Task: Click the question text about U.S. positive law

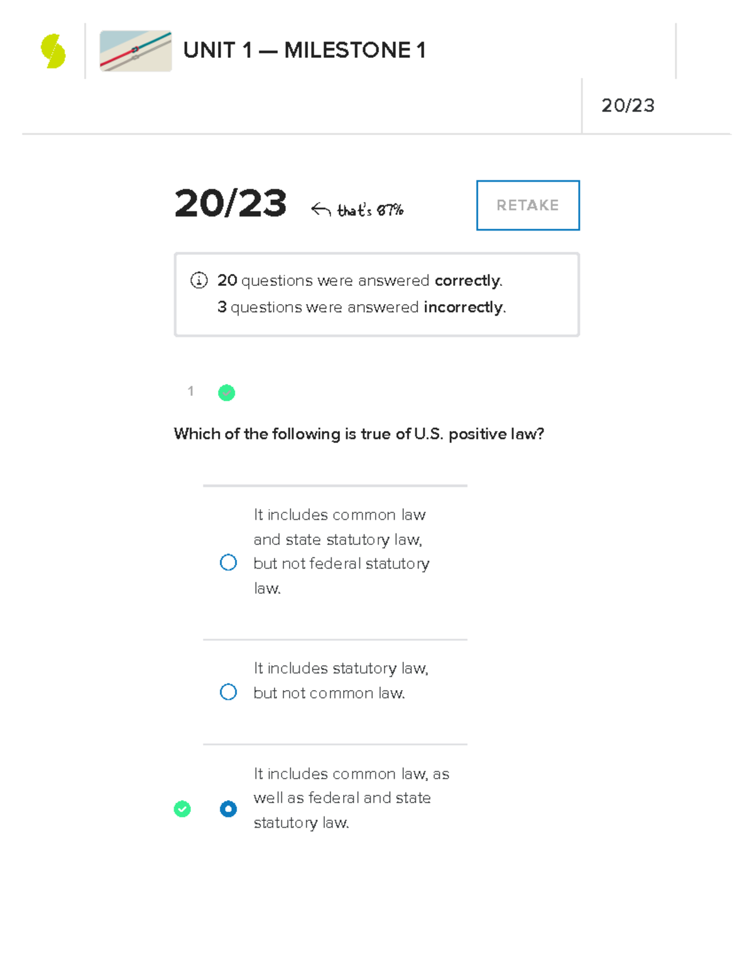Action: (x=359, y=434)
